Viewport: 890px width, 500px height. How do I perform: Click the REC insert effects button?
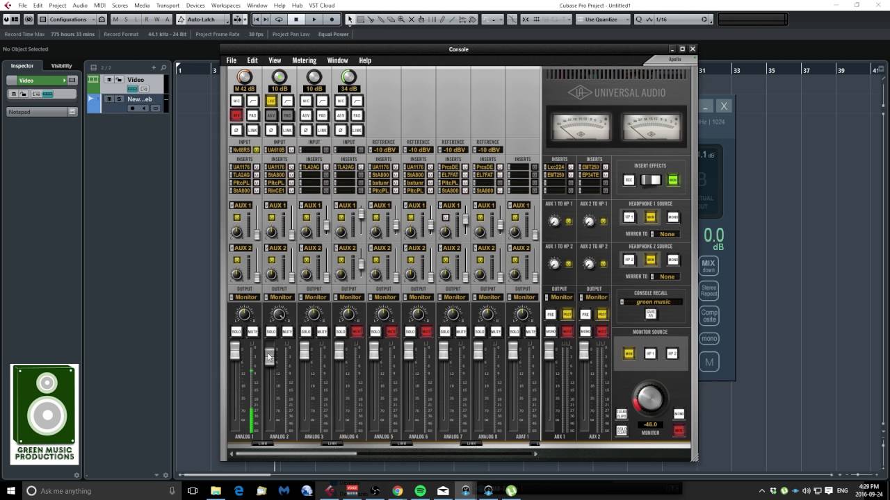coord(629,180)
